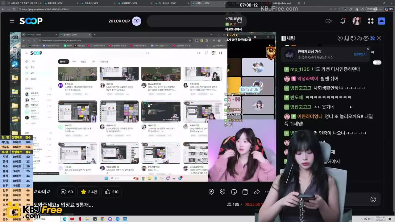Click the 확인하기 link in the chat notice
The image size is (395, 222).
[360, 55]
